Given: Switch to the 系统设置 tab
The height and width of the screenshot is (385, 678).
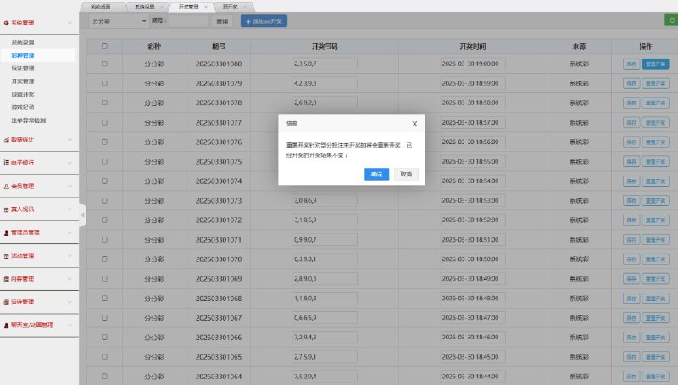Looking at the screenshot, I should point(145,6).
